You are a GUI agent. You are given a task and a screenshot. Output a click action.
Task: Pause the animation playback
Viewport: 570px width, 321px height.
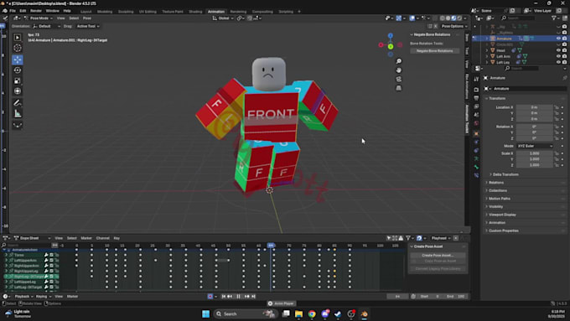point(238,297)
